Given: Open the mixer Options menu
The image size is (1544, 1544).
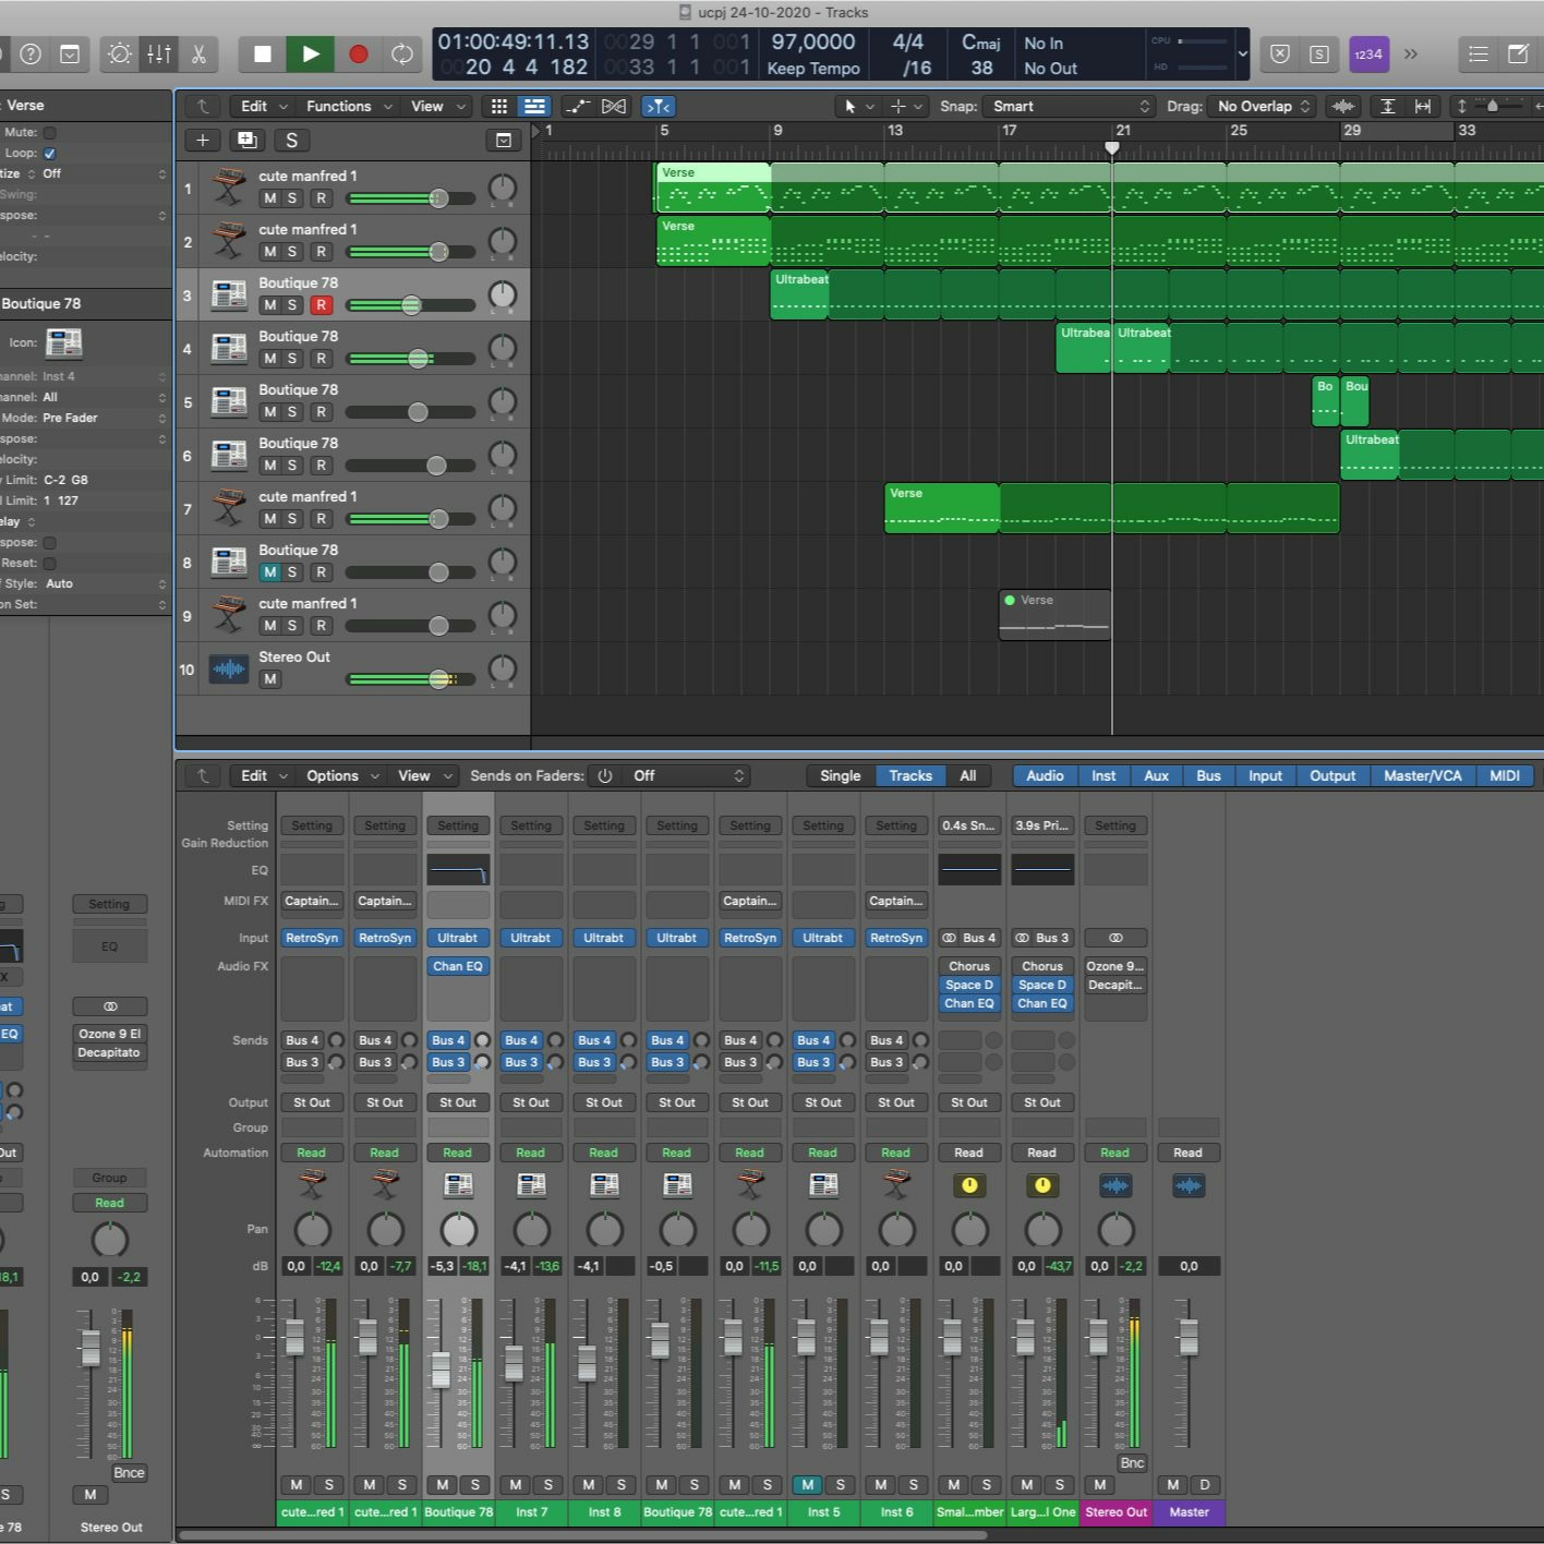Looking at the screenshot, I should coord(341,776).
